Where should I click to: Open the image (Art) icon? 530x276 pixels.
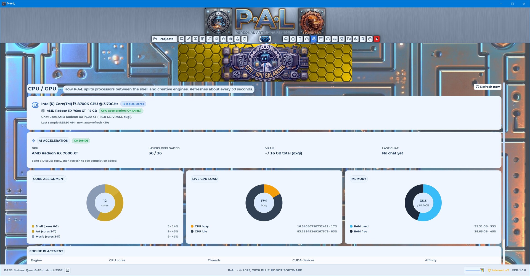[x=203, y=39]
